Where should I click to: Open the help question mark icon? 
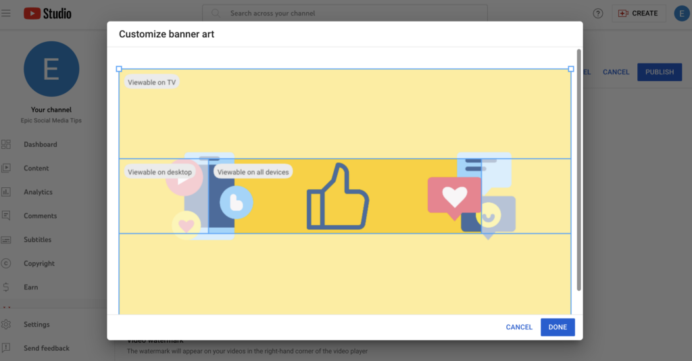point(597,14)
